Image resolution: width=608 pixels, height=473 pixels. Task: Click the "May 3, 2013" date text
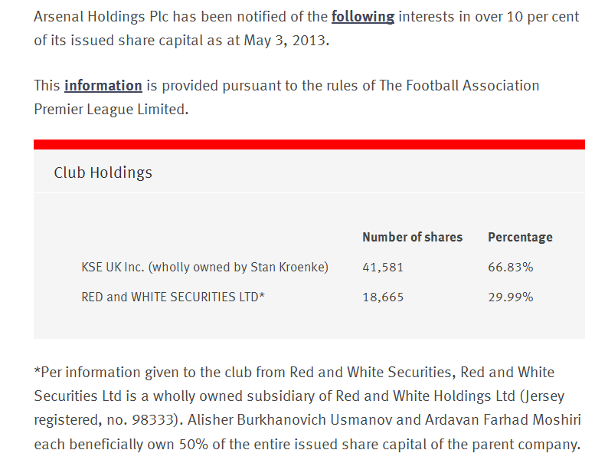tap(285, 41)
